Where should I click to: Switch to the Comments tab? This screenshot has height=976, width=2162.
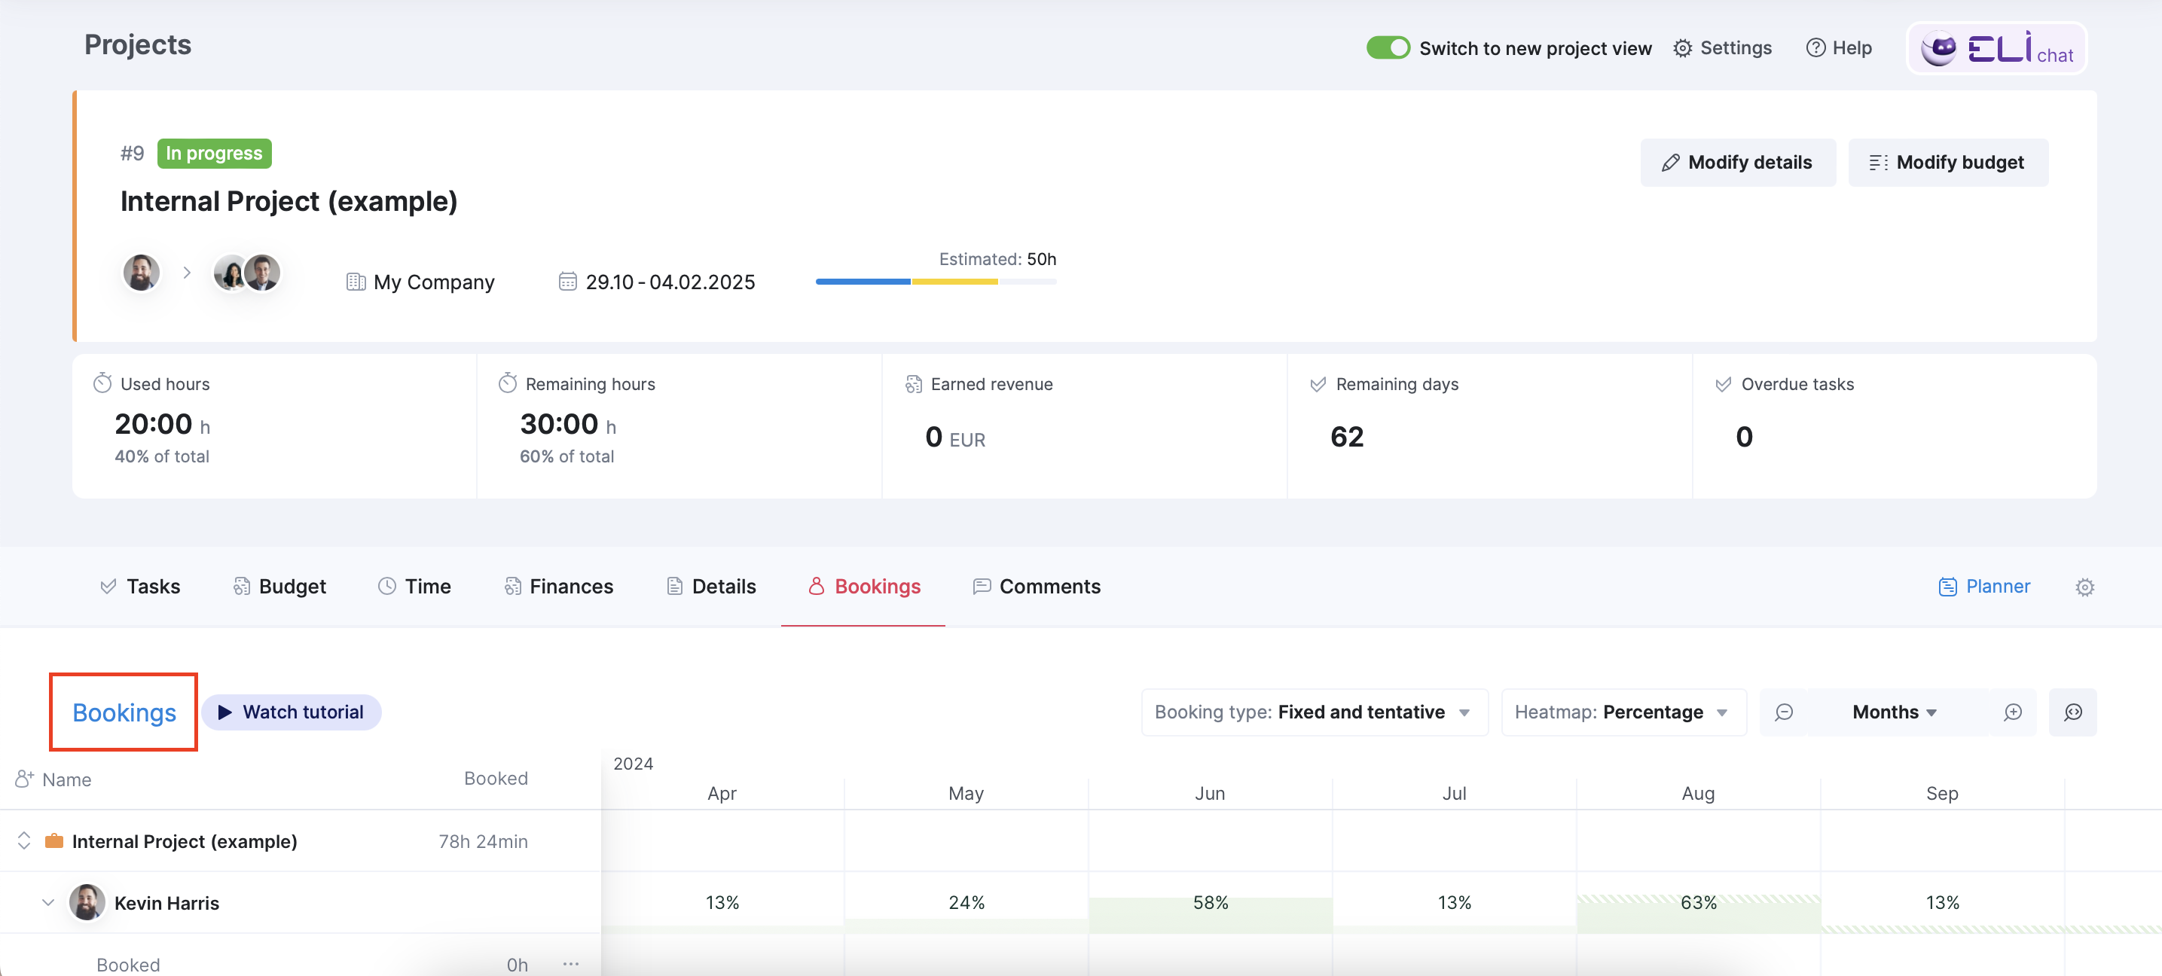click(x=1037, y=587)
